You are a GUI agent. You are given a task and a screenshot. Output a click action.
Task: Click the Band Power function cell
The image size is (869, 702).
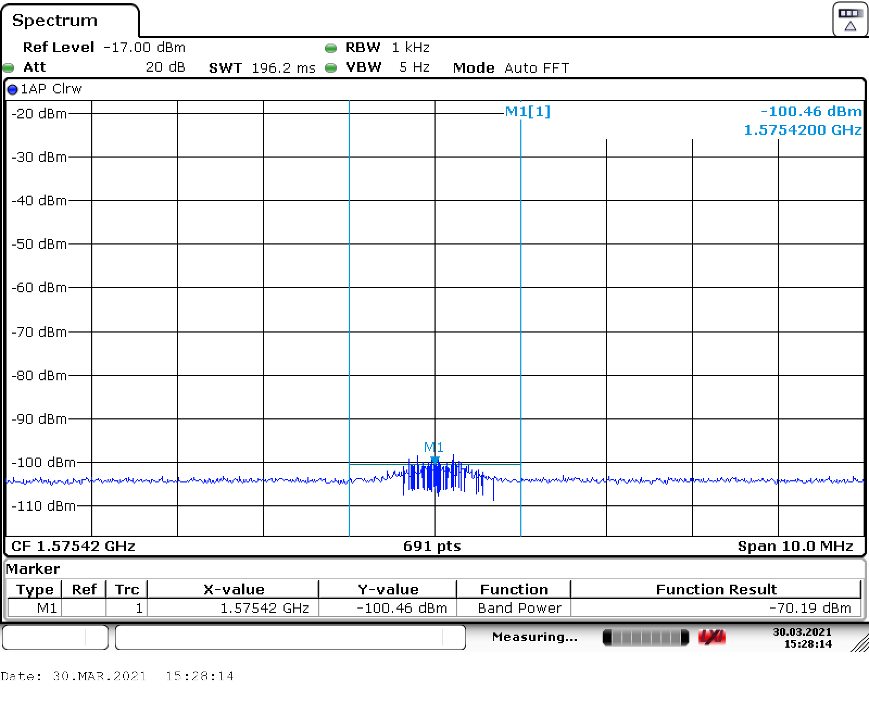coord(519,608)
